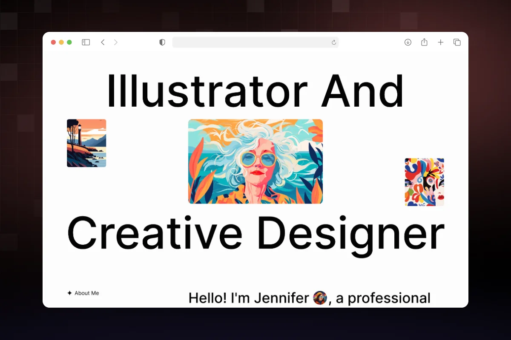The height and width of the screenshot is (340, 511).
Task: Open the privacy report shield icon
Action: (162, 42)
